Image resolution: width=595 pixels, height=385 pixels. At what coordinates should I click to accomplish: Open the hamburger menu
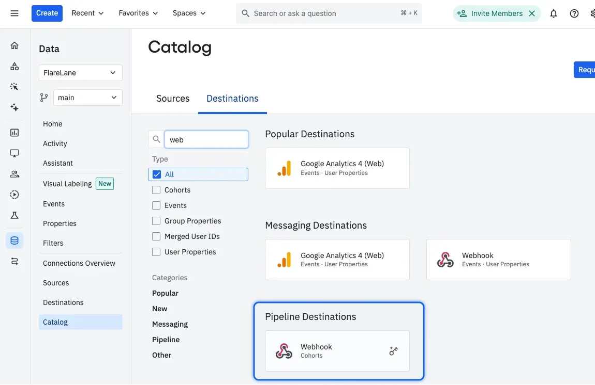(x=14, y=13)
